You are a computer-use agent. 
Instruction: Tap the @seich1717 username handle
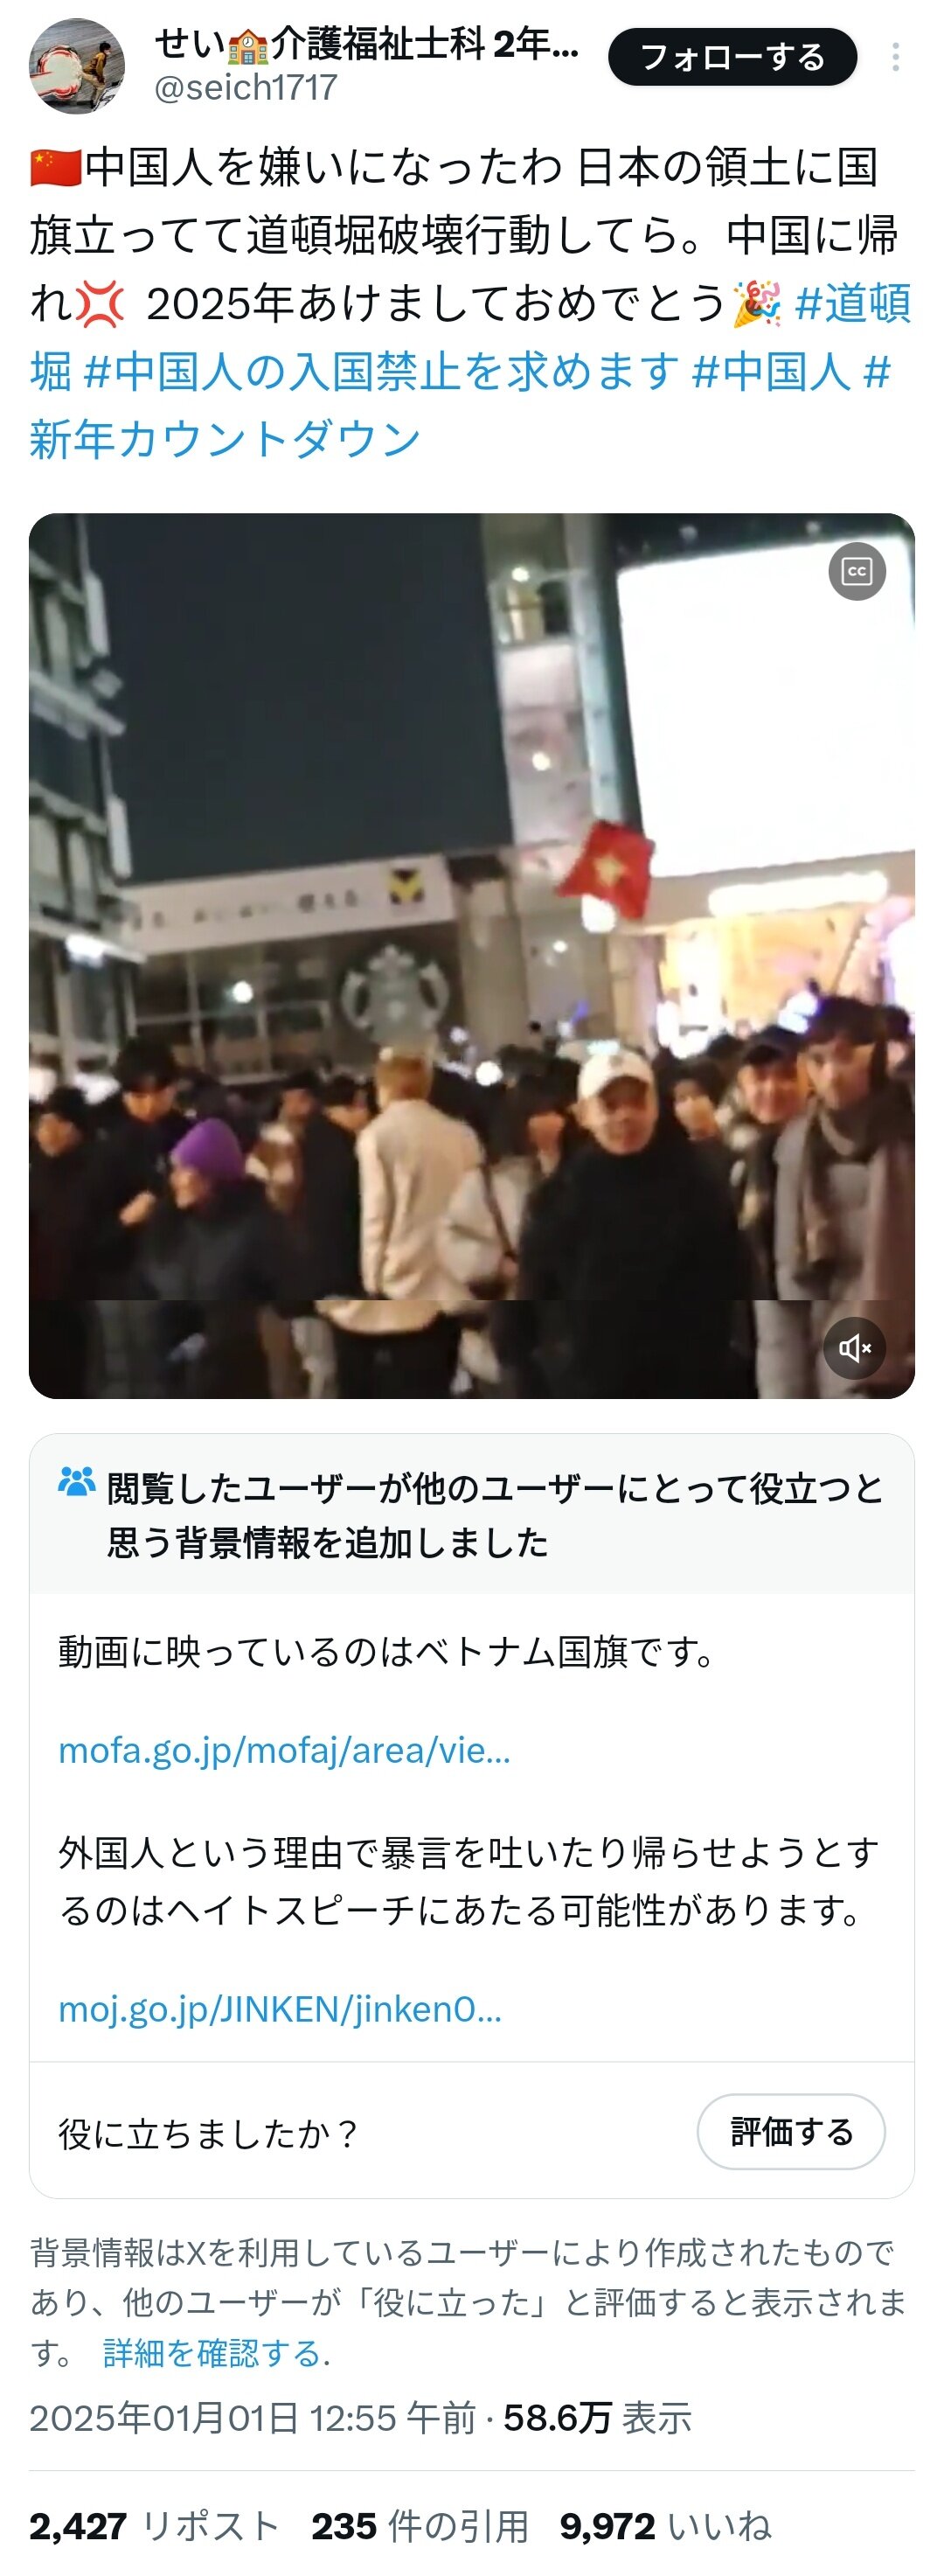pyautogui.click(x=245, y=88)
